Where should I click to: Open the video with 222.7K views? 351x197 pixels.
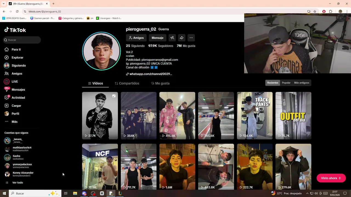click(x=255, y=167)
